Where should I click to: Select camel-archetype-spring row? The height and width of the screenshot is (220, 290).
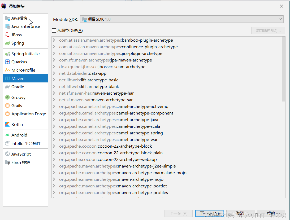(167, 133)
